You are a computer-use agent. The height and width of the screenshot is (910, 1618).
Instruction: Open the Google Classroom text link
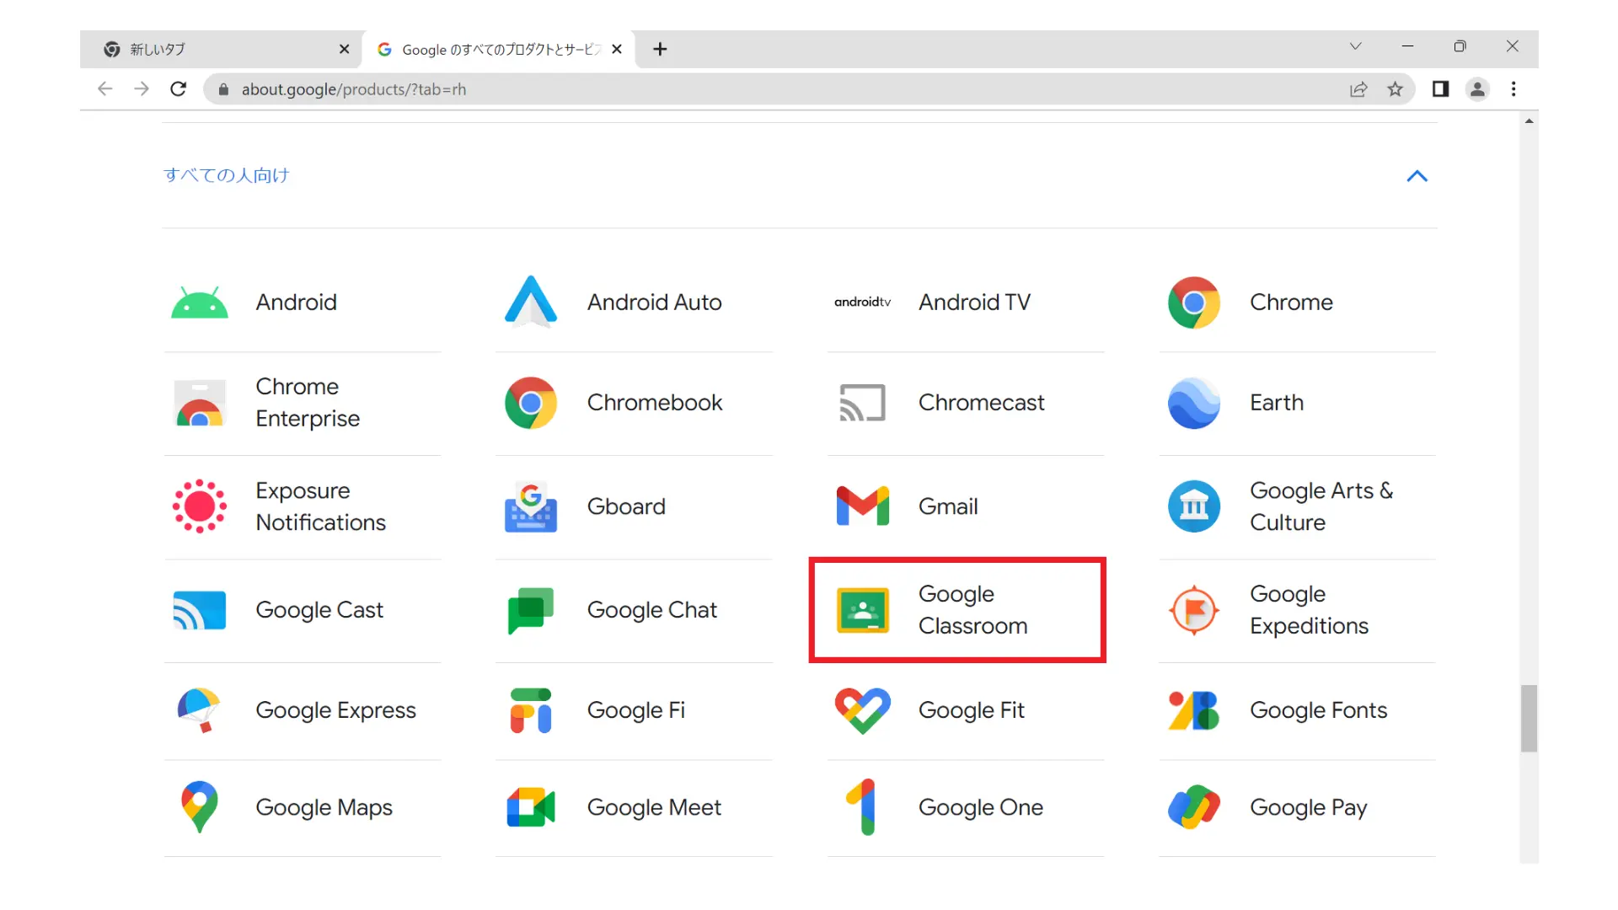point(973,610)
